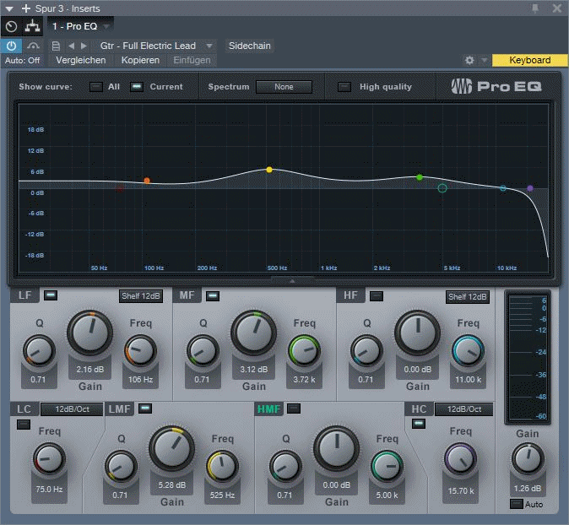
Task: Collapse Inserts with the top-left triangle
Action: tap(9, 8)
